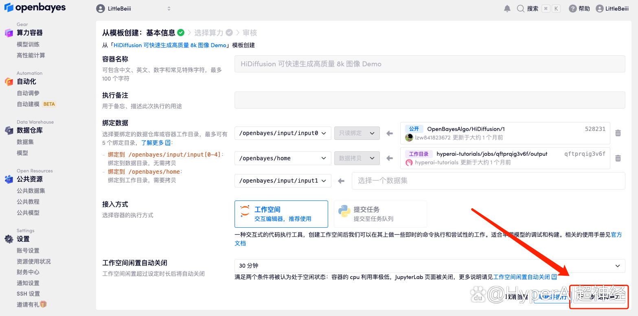
Task: Delete the hyperai-tutorials output binding with trash icon
Action: click(x=618, y=158)
